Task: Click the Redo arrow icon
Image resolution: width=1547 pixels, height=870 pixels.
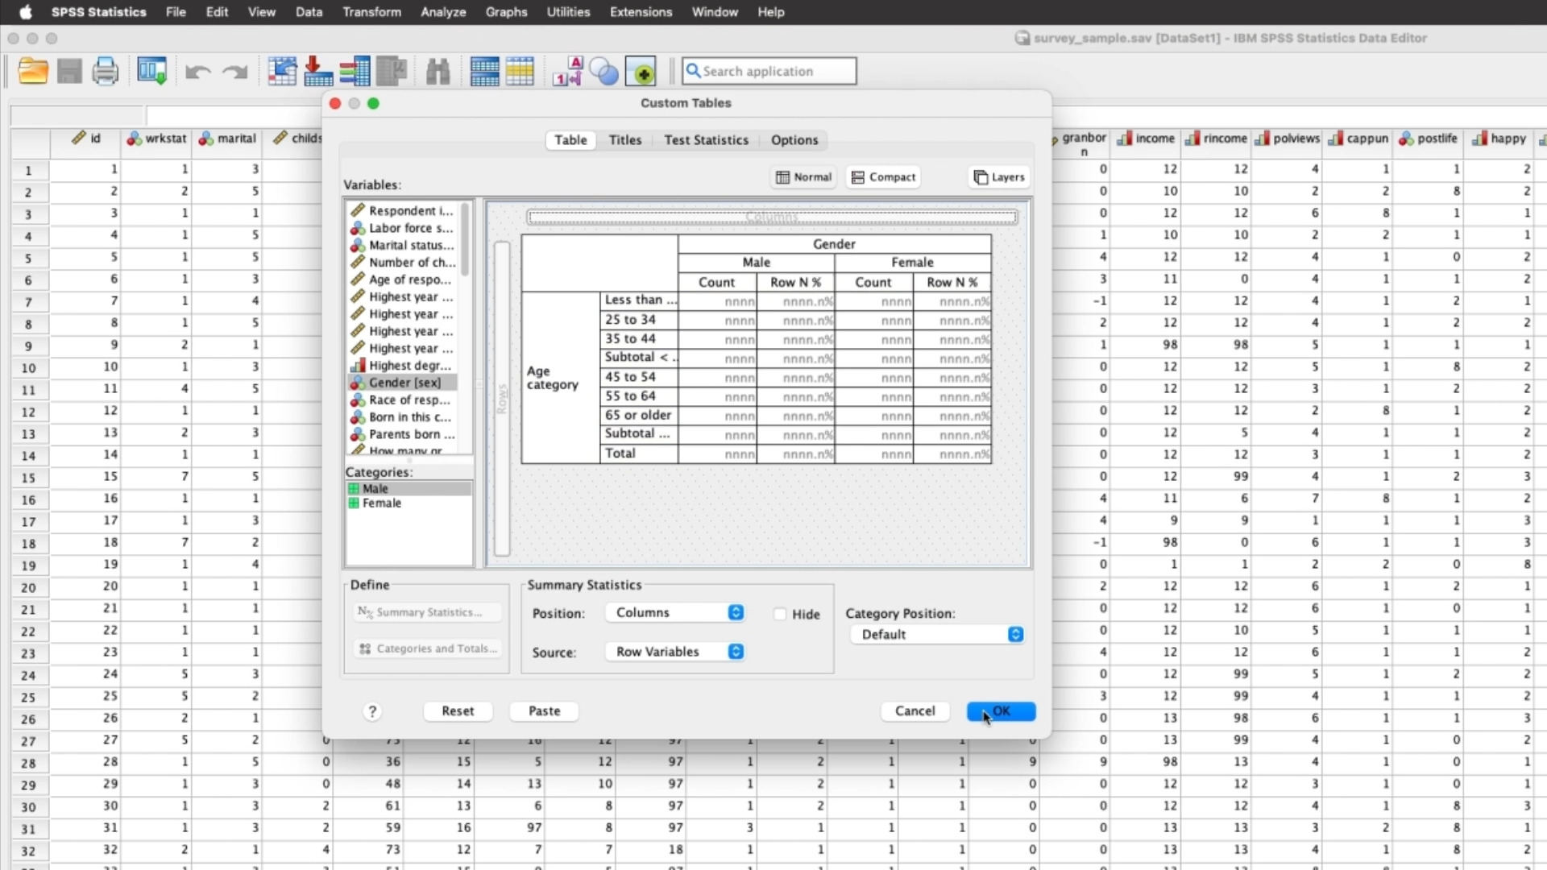Action: pos(234,72)
